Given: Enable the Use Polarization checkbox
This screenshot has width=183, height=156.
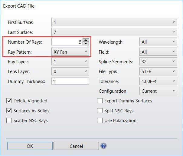Looking at the screenshot, I should [100, 121].
